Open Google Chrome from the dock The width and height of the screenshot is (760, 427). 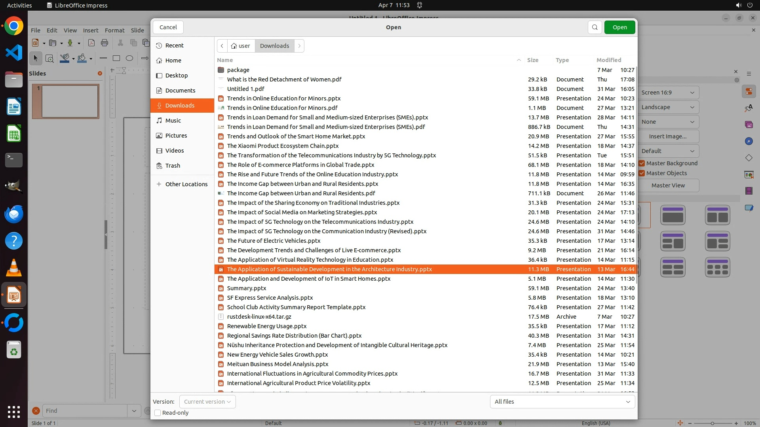(x=14, y=26)
